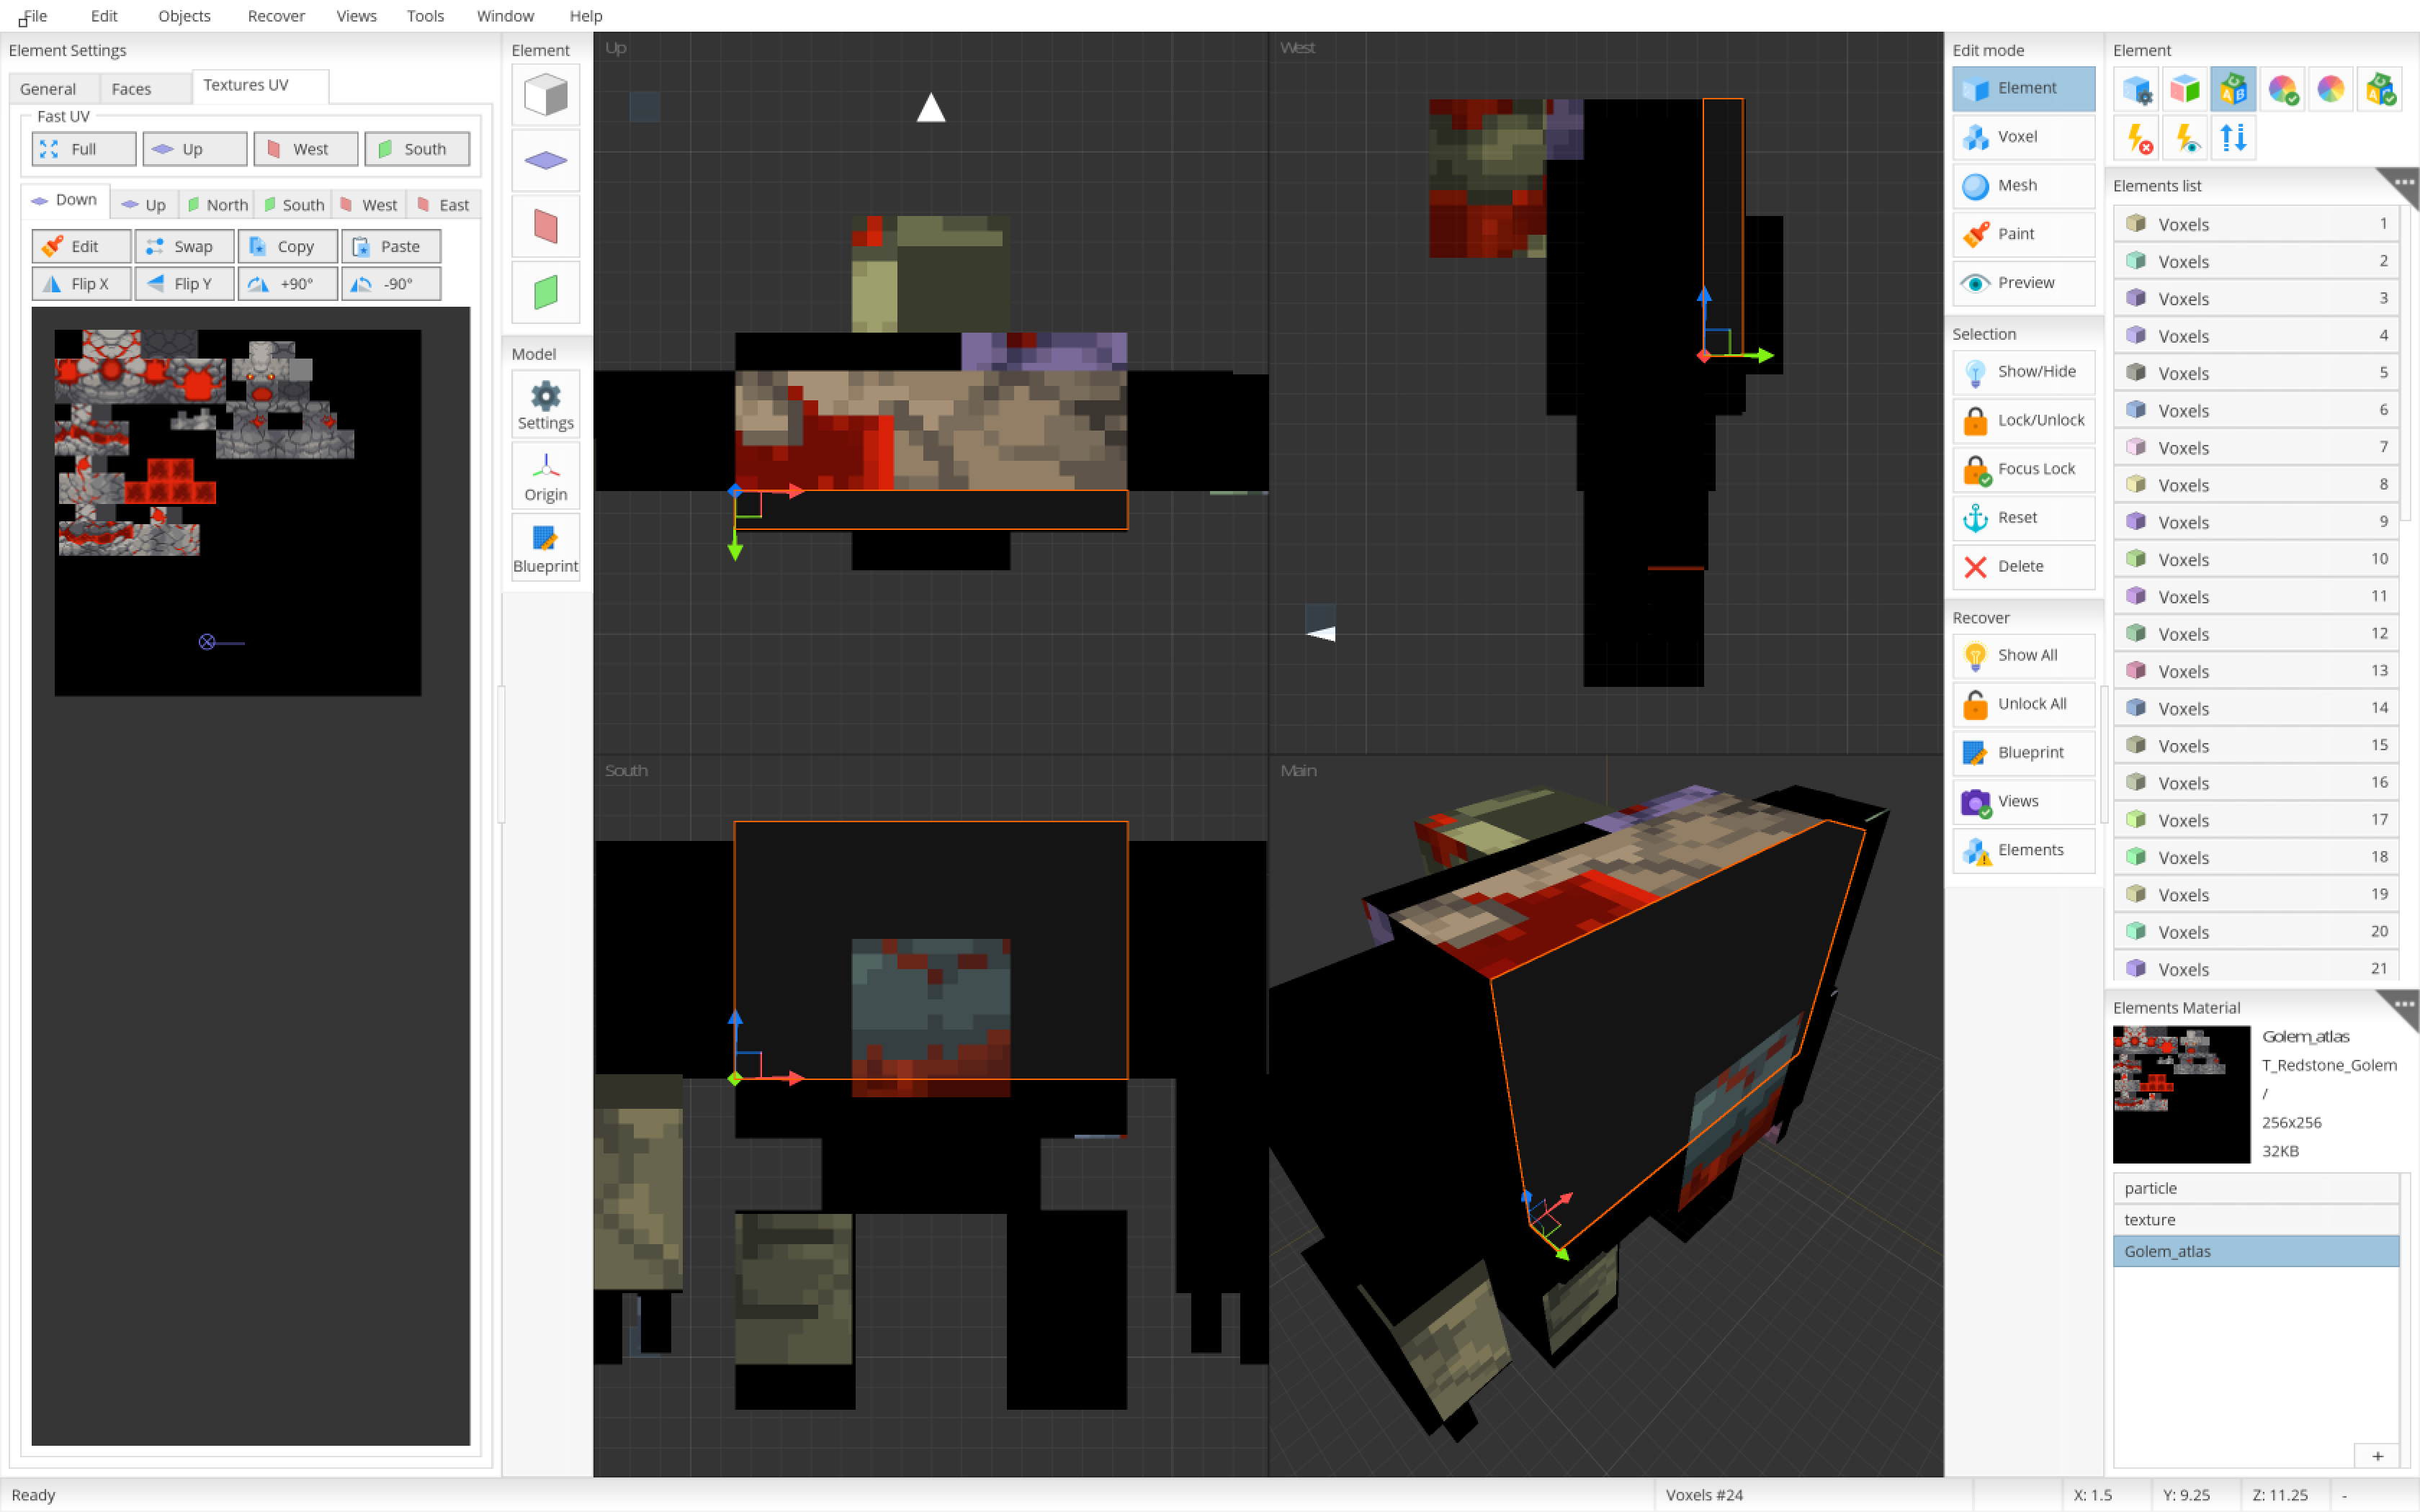The width and height of the screenshot is (2420, 1512).
Task: Toggle Focus Lock on the selection
Action: (x=2023, y=469)
